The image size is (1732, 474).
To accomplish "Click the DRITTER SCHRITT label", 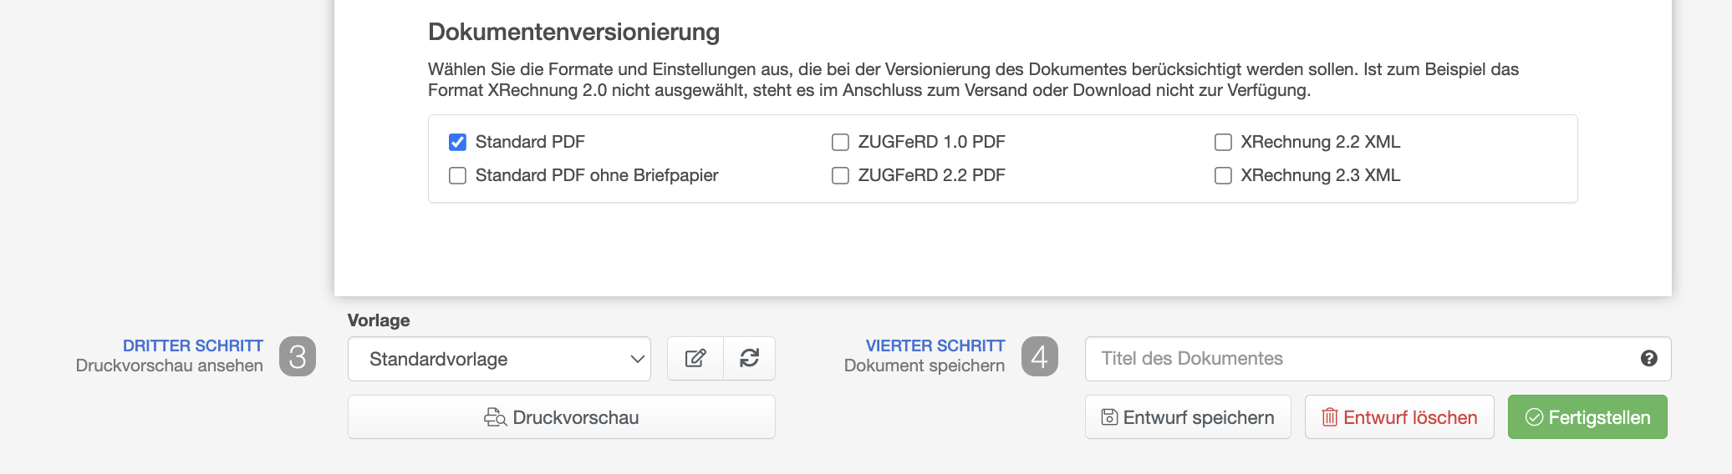I will point(193,345).
